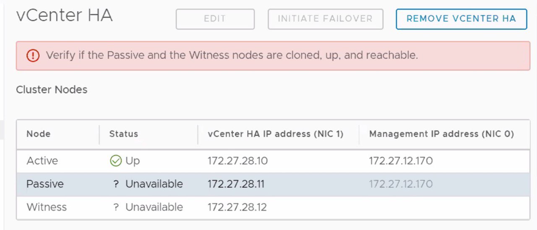Click Management IP address column header

[x=441, y=134]
